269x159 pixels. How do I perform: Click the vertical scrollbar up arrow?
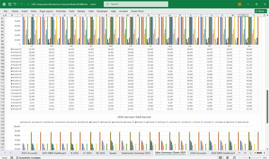coord(267,15)
